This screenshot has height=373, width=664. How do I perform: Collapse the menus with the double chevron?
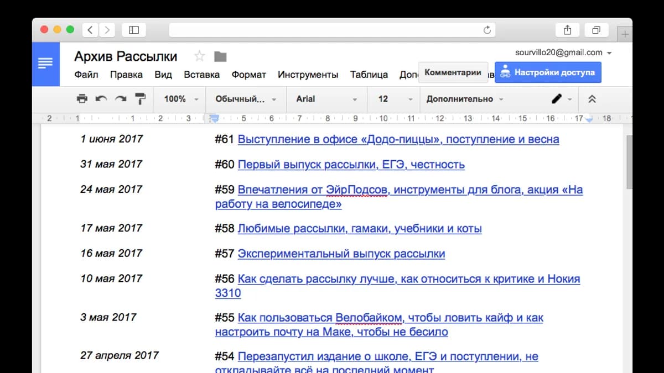(x=592, y=99)
